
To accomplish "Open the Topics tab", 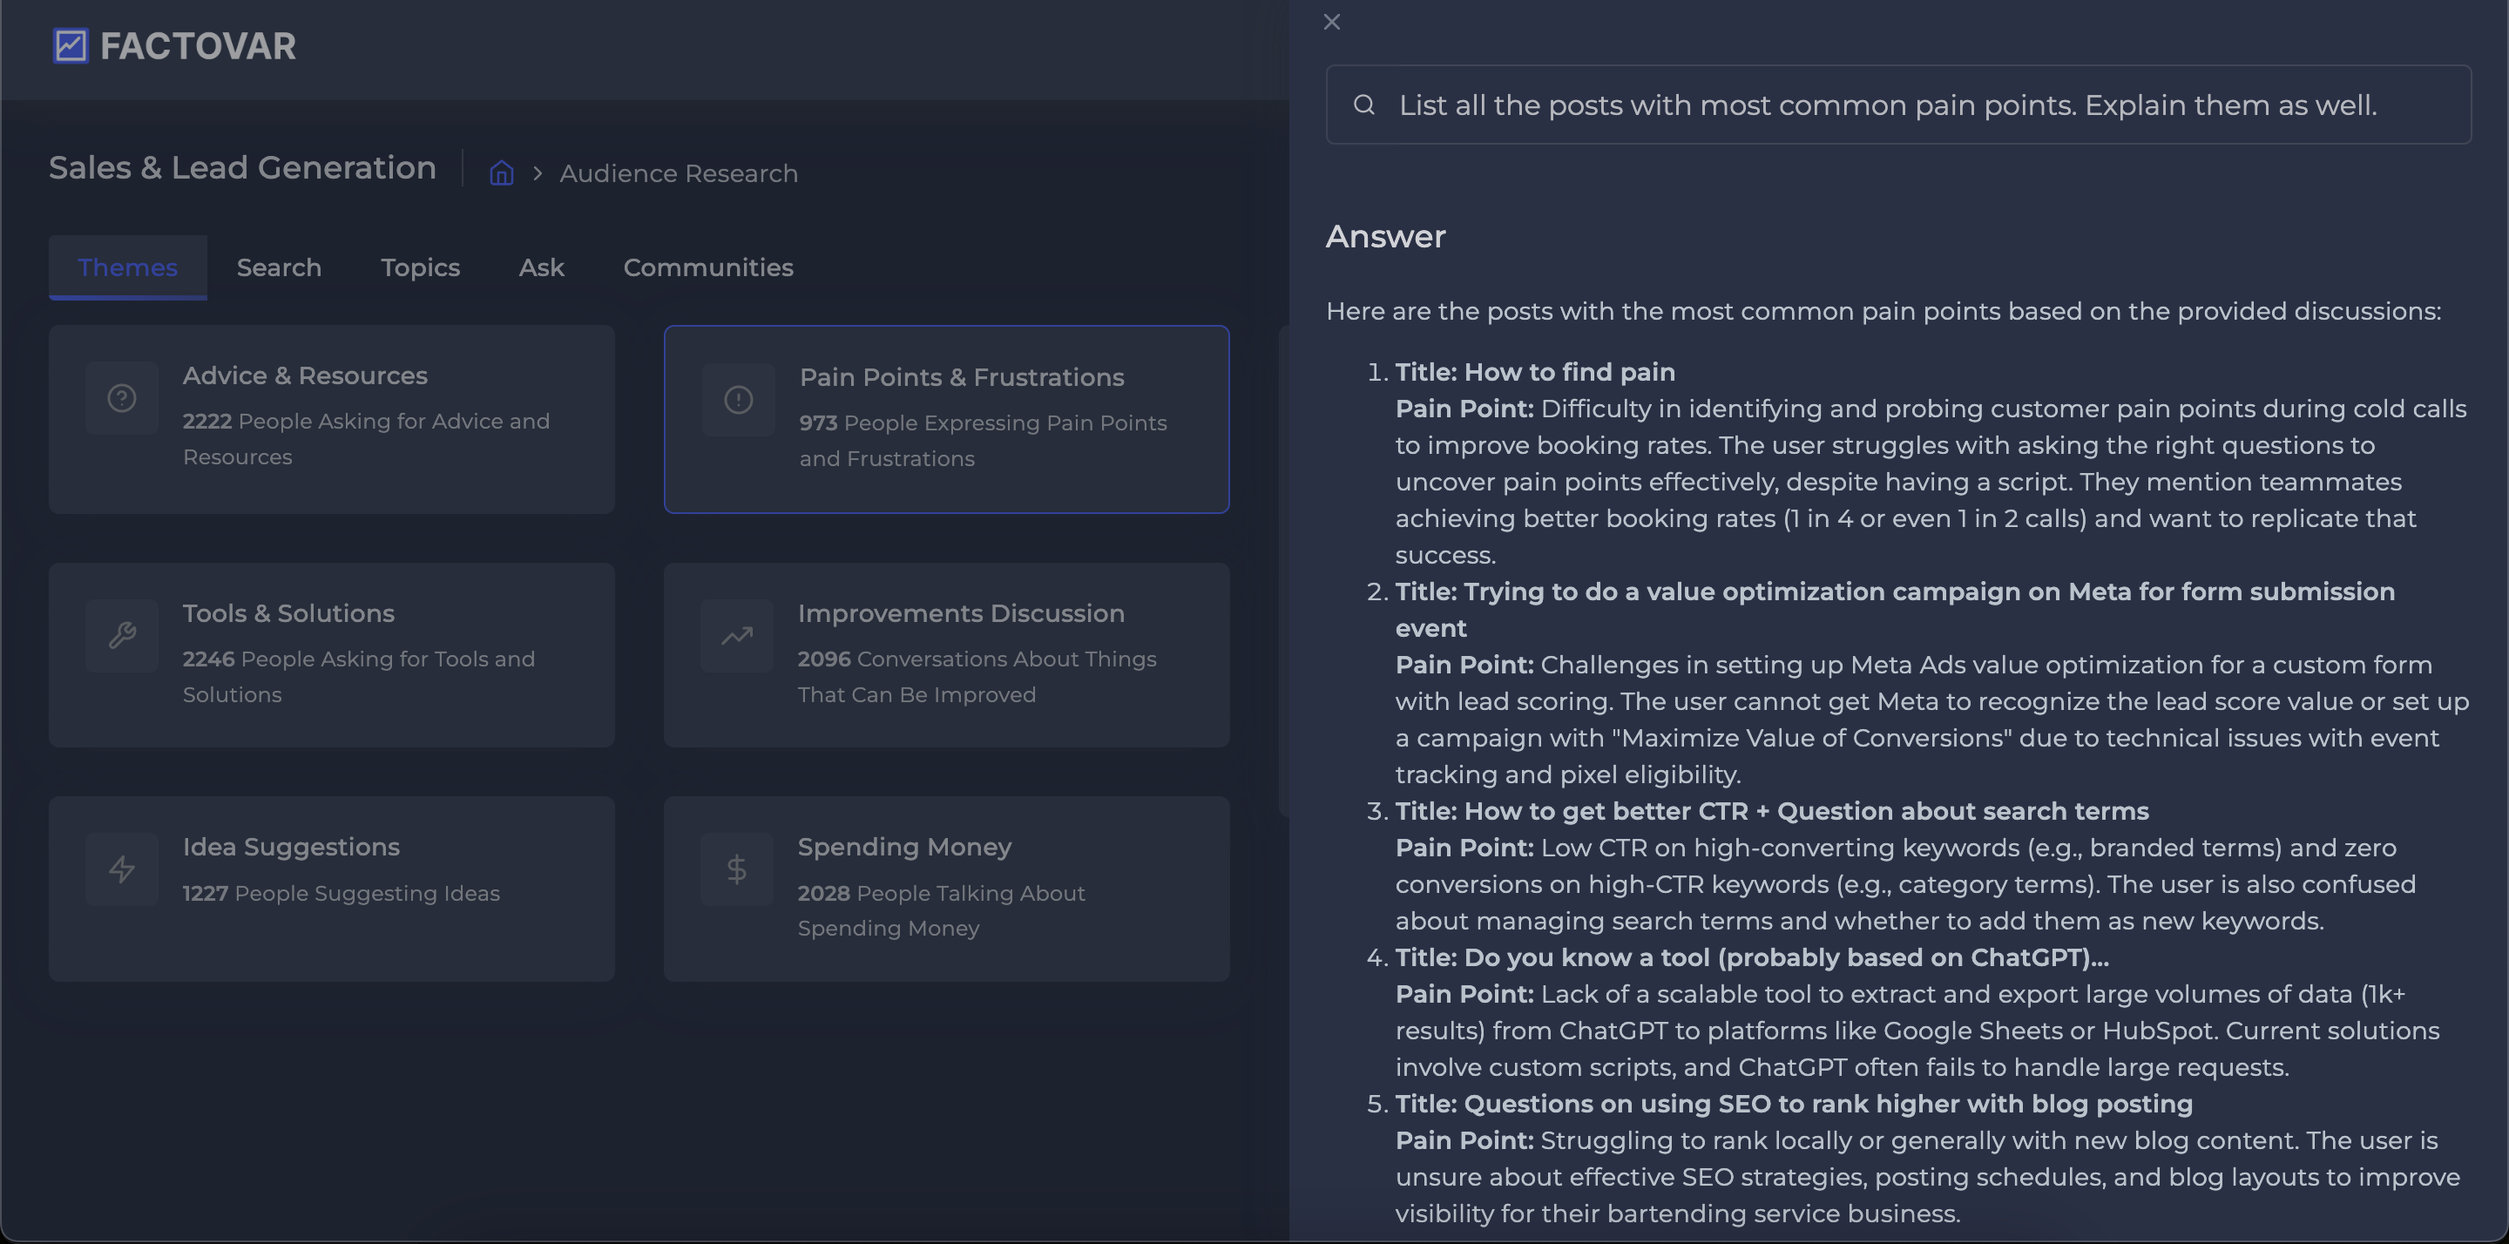I will 420,268.
